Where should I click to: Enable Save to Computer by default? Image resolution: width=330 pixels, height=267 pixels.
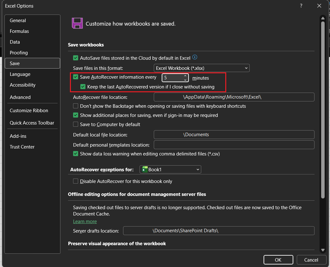[76, 124]
